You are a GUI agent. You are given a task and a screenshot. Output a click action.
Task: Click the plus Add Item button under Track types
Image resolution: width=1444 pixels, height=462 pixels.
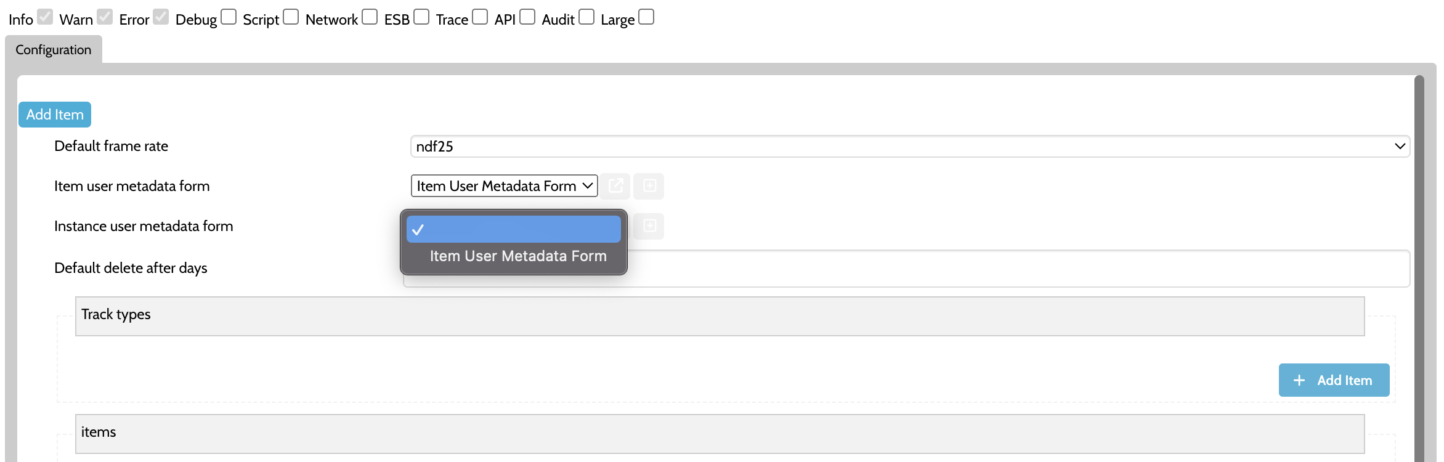[1334, 380]
